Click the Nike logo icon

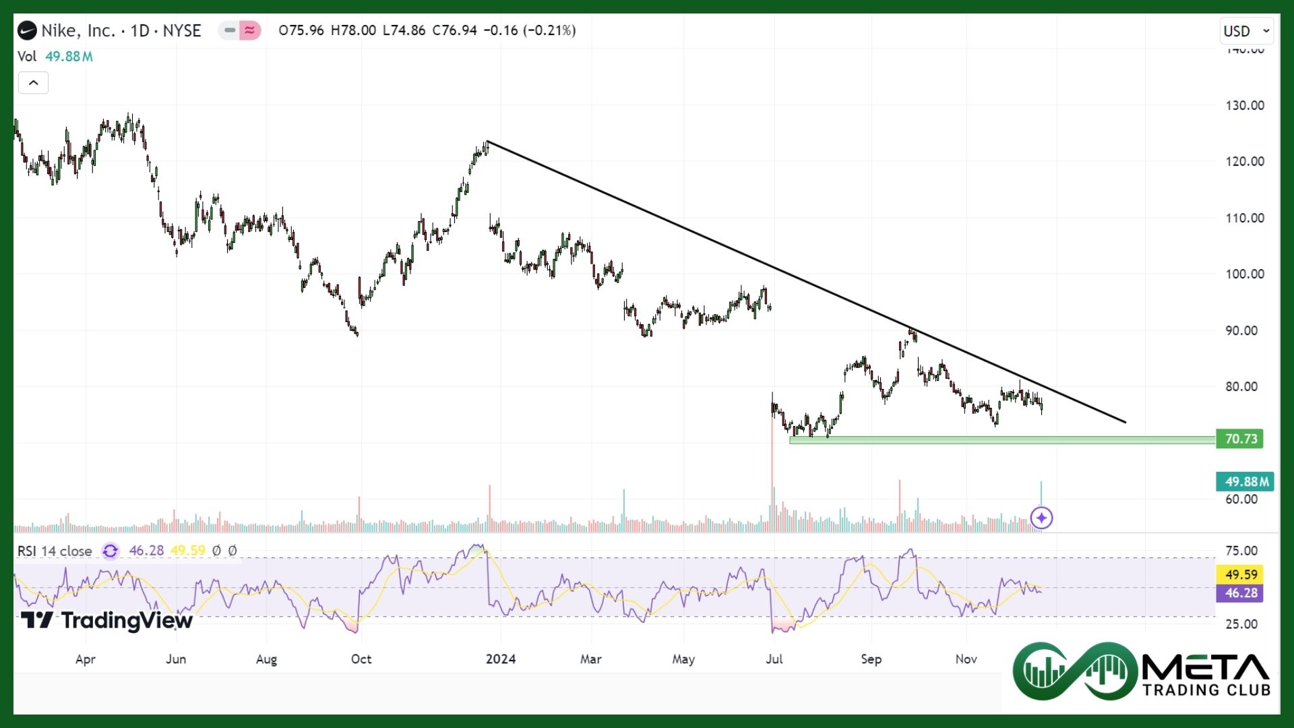coord(27,30)
